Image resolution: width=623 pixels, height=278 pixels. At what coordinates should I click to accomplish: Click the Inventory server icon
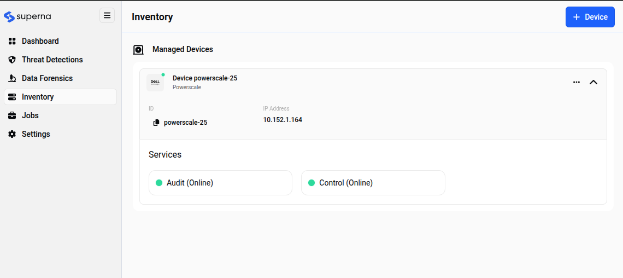pos(12,97)
